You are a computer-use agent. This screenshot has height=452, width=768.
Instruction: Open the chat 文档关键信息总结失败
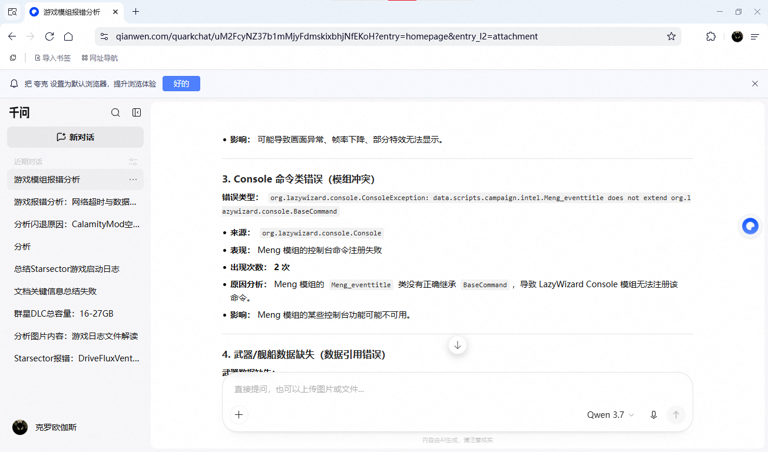click(75, 291)
